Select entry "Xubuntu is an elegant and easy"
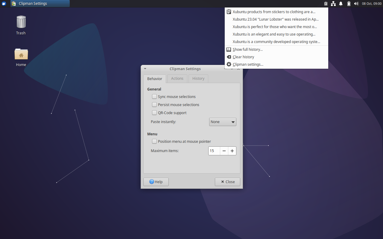This screenshot has width=383, height=239. point(276,34)
